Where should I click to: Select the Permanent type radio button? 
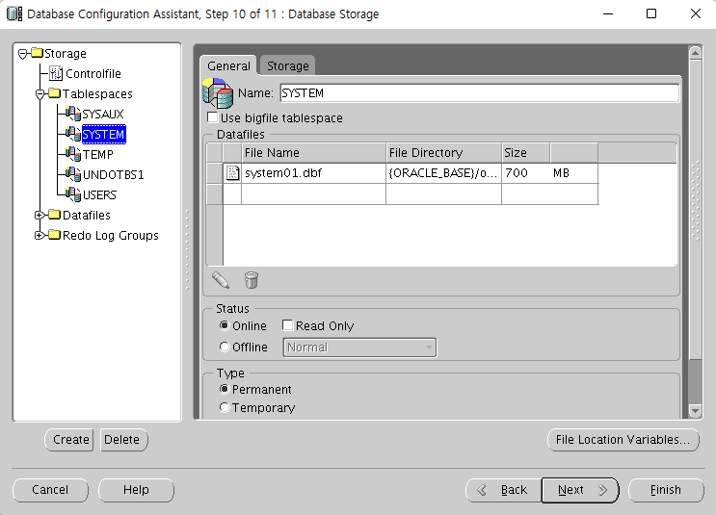tap(225, 389)
